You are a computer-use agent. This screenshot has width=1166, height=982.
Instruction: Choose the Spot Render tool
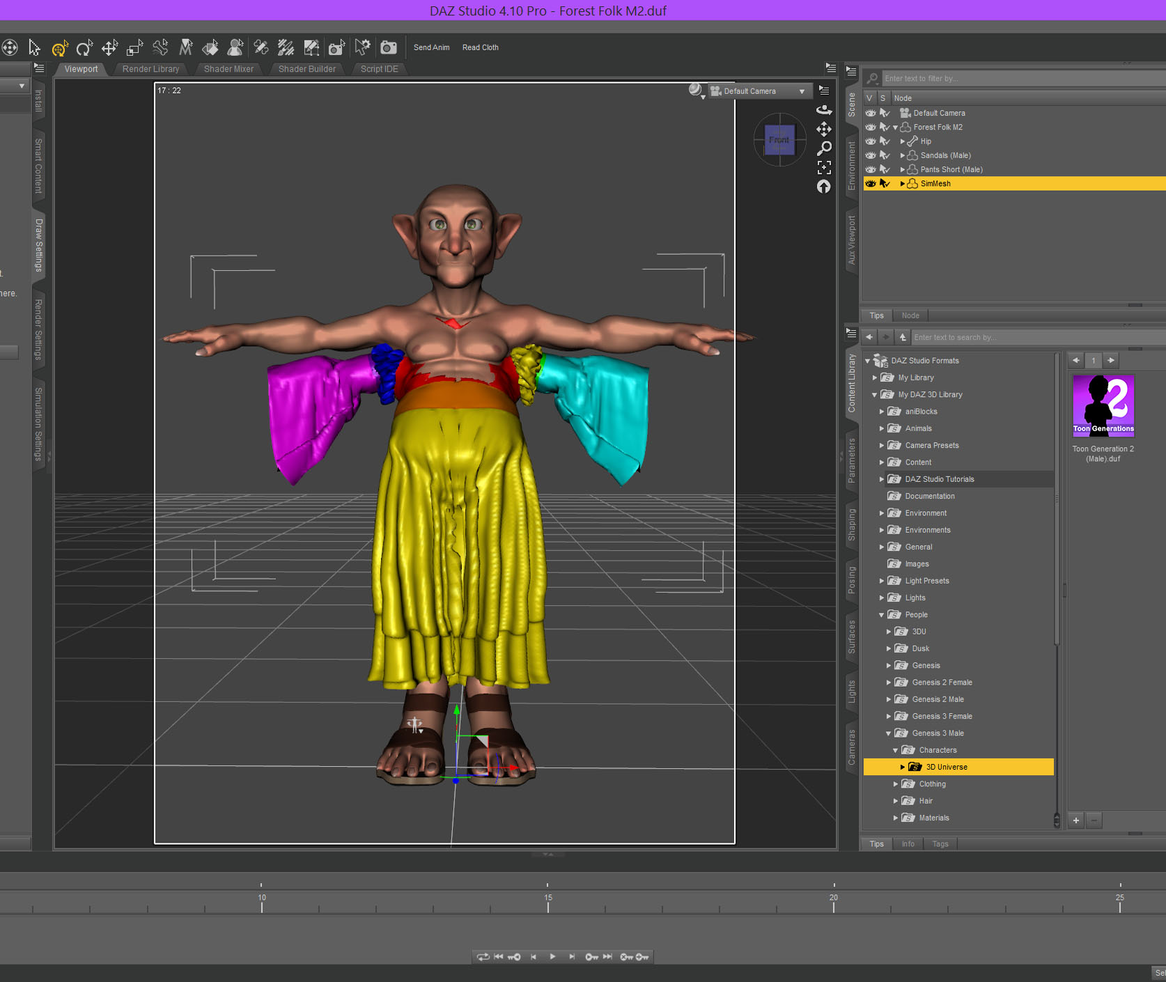[x=336, y=47]
